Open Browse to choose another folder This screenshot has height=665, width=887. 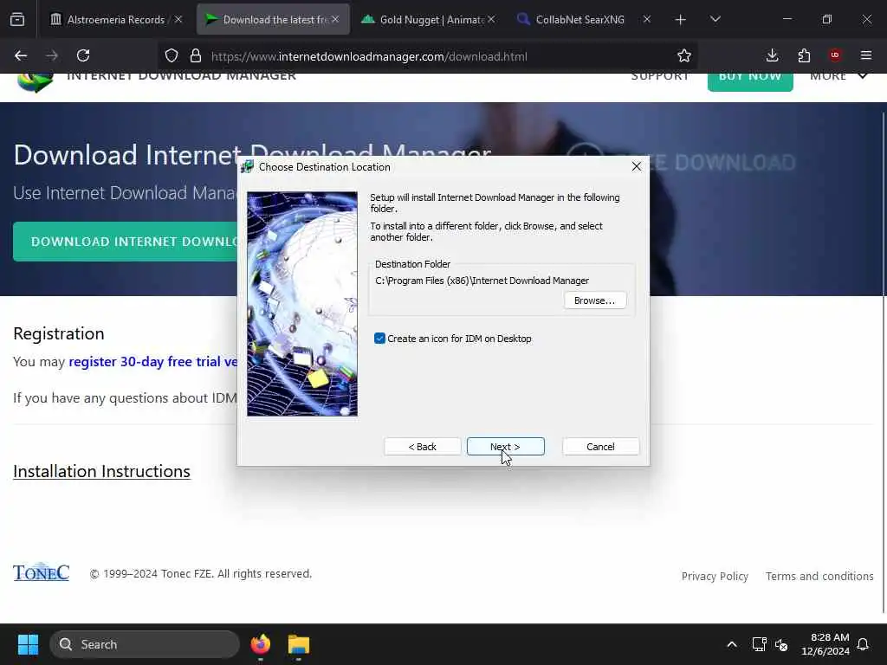[x=594, y=300]
